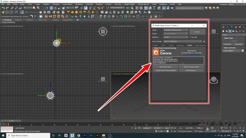Click the Mirror tool icon
246x138 pixels.
coord(128,8)
